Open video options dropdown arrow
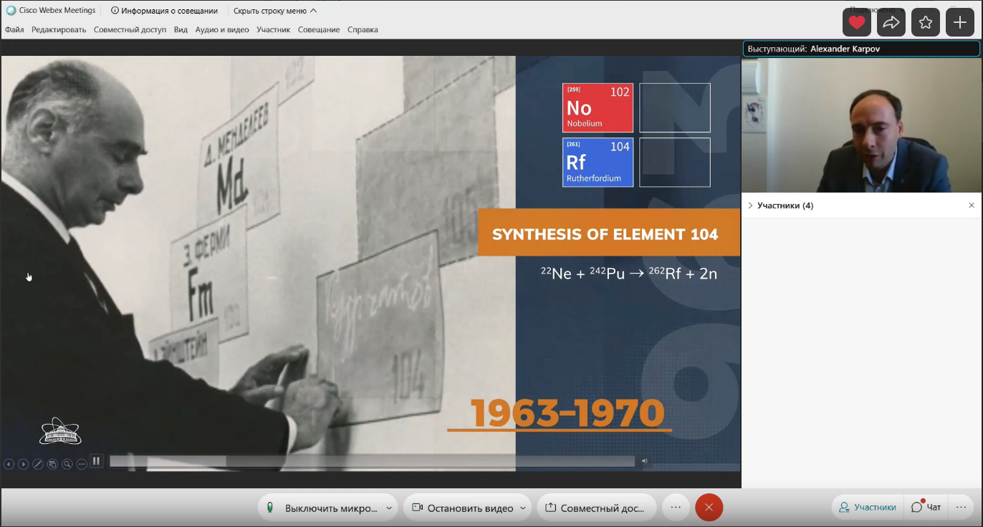Screen dimensions: 983x527 point(522,508)
